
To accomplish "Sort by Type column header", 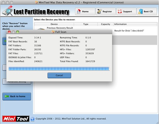I will 86,24.
